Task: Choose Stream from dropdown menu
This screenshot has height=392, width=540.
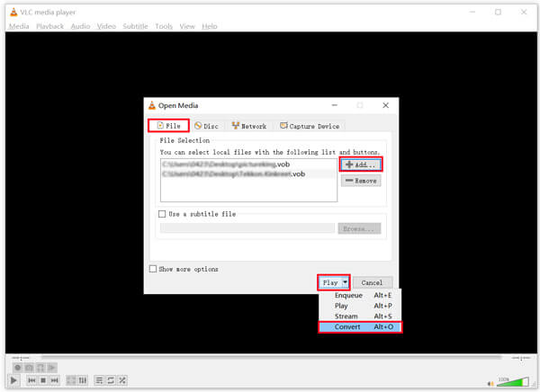Action: pyautogui.click(x=360, y=316)
